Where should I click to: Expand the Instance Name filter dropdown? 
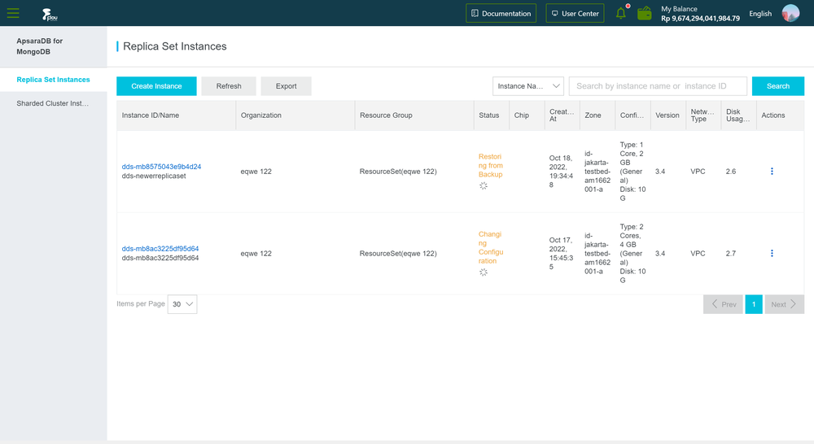528,86
